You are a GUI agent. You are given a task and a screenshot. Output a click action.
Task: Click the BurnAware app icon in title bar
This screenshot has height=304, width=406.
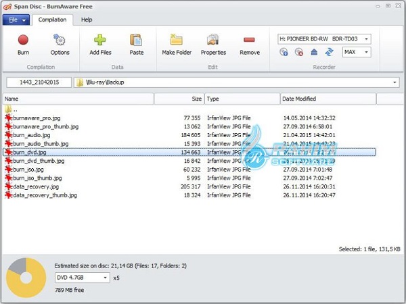pos(7,6)
